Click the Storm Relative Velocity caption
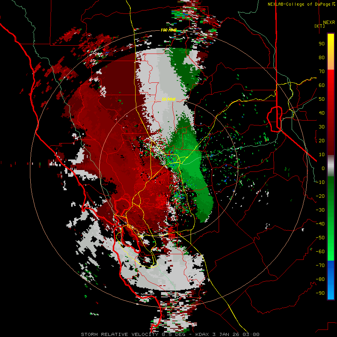Image resolution: width=337 pixels, height=337 pixels. point(170,334)
